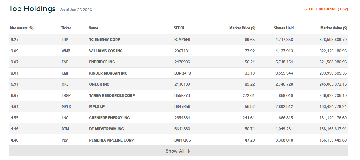Viewport: 360px width, 160px height.
Task: Select the KINDER MORGAN INC name
Action: tap(108, 73)
